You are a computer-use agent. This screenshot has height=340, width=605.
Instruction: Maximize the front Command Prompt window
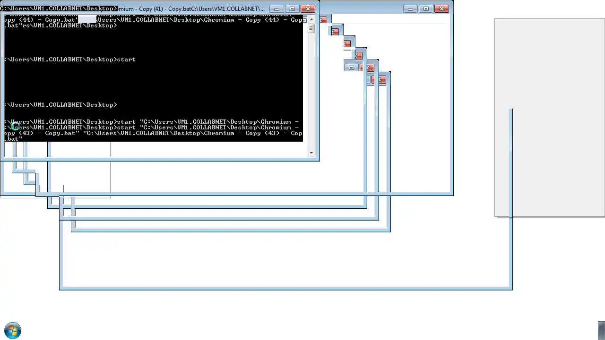(x=292, y=9)
